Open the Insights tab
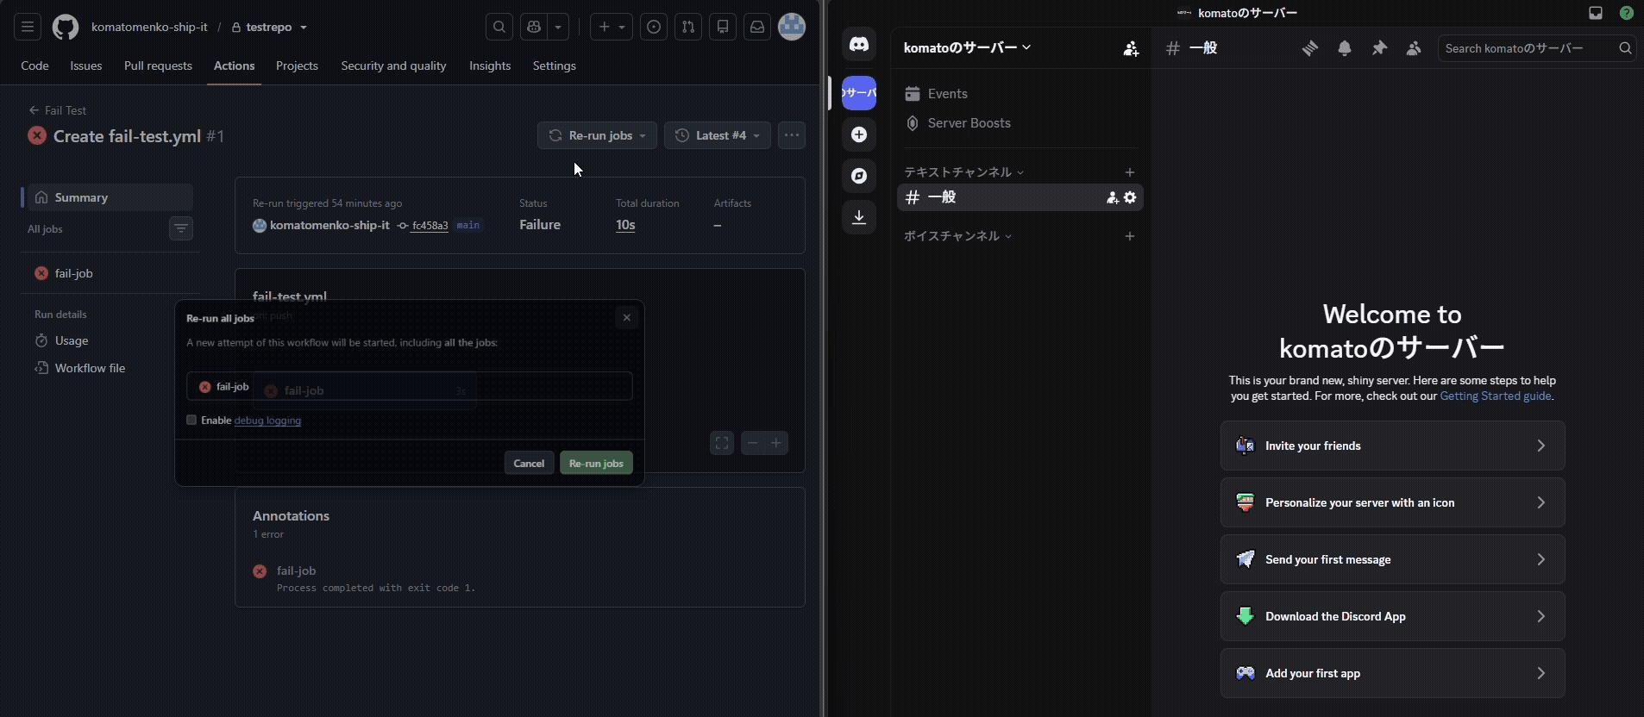The image size is (1644, 717). point(490,65)
